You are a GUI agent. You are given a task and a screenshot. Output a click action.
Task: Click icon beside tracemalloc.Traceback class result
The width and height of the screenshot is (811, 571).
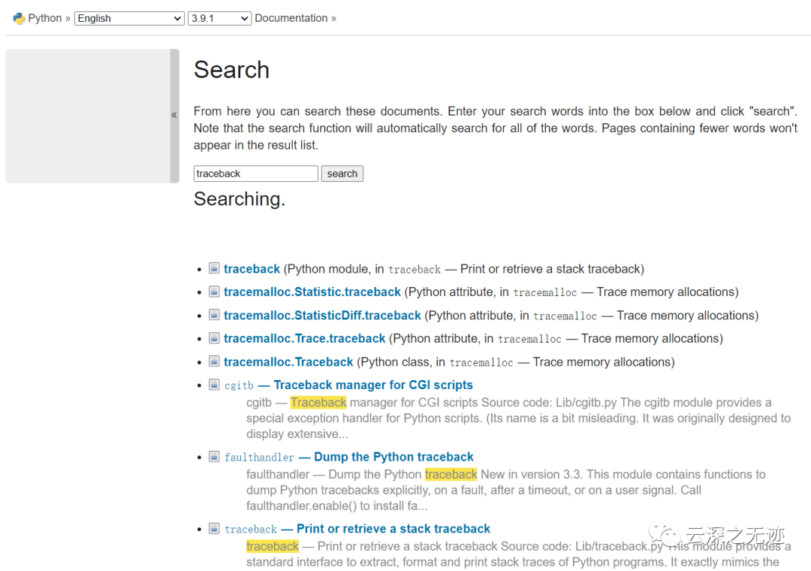(214, 361)
